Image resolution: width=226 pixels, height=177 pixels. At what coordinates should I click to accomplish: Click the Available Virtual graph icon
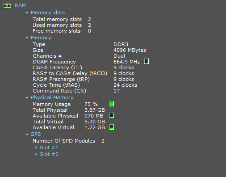(112, 127)
